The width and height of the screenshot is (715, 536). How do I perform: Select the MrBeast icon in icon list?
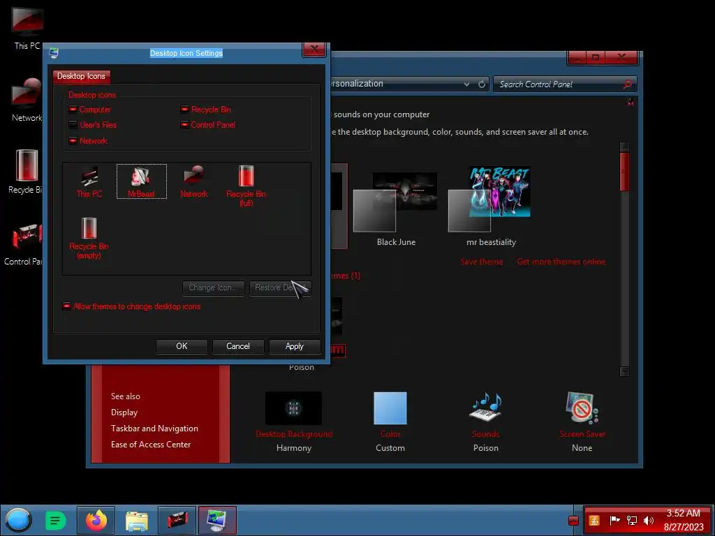point(141,182)
